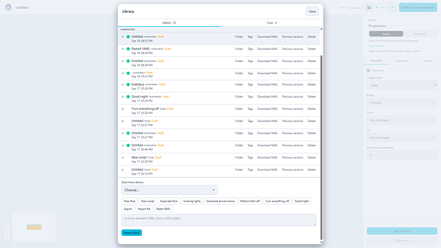Click the More in Help link
The image size is (441, 248).
pos(376,46)
